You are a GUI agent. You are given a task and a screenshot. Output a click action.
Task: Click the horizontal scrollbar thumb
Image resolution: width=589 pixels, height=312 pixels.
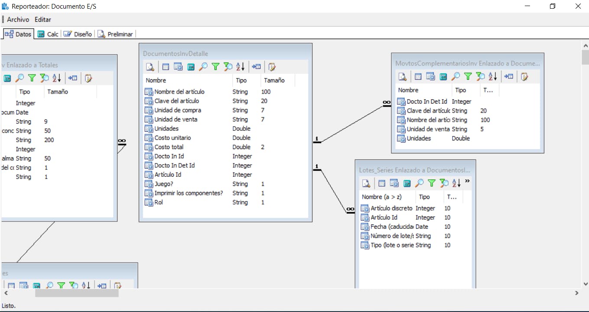tap(77, 293)
